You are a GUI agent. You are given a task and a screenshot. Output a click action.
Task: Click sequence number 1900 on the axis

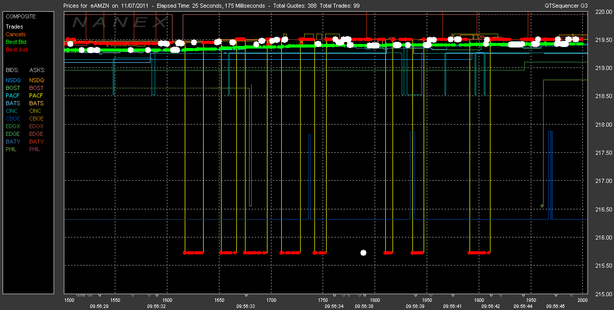point(479,300)
